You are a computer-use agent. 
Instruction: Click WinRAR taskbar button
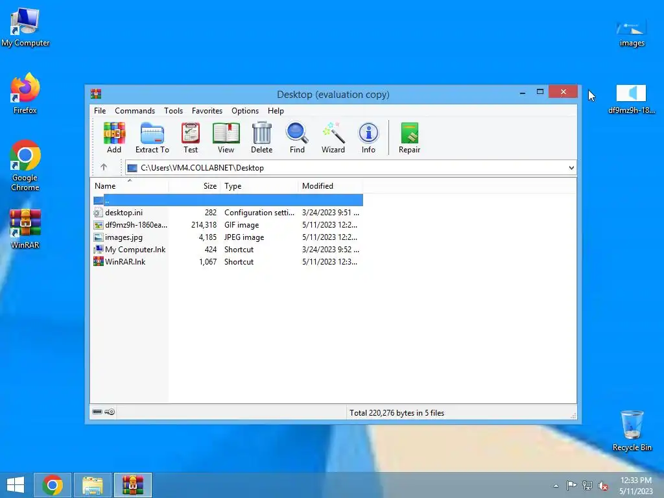(x=132, y=485)
